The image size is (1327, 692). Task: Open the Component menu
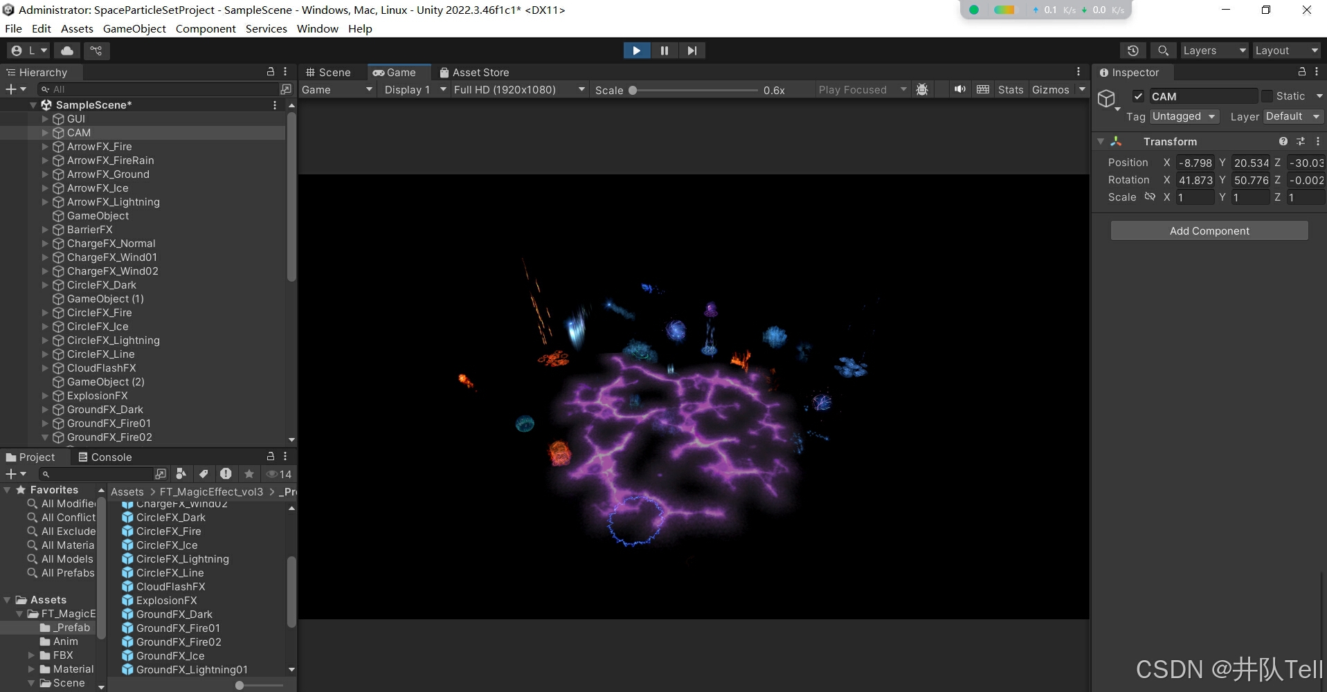tap(206, 29)
